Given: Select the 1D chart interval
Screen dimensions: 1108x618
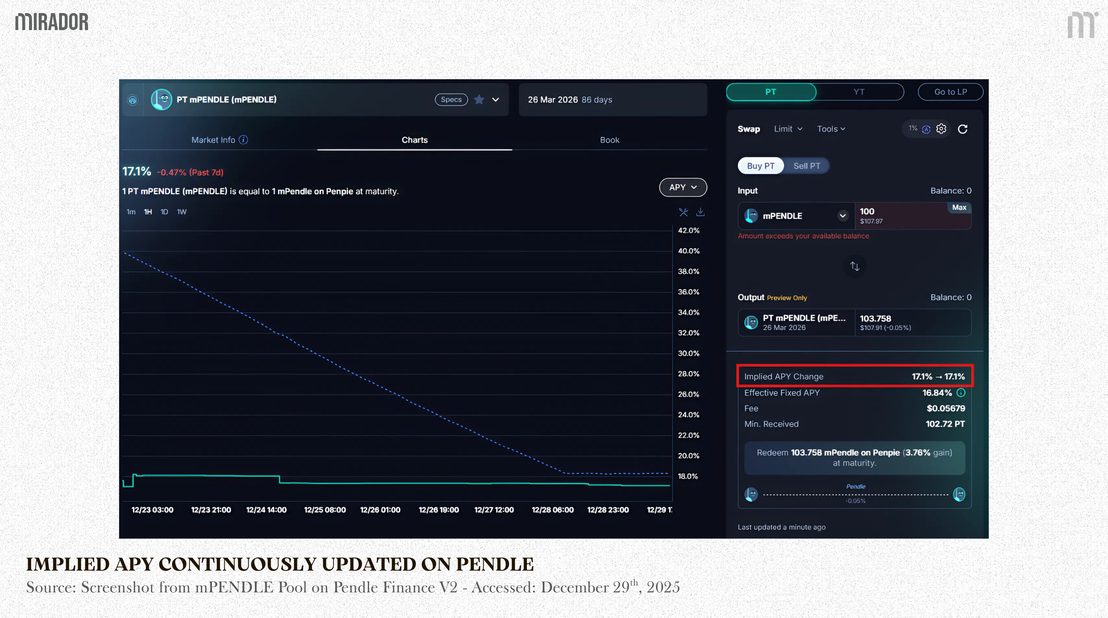Looking at the screenshot, I should point(164,212).
